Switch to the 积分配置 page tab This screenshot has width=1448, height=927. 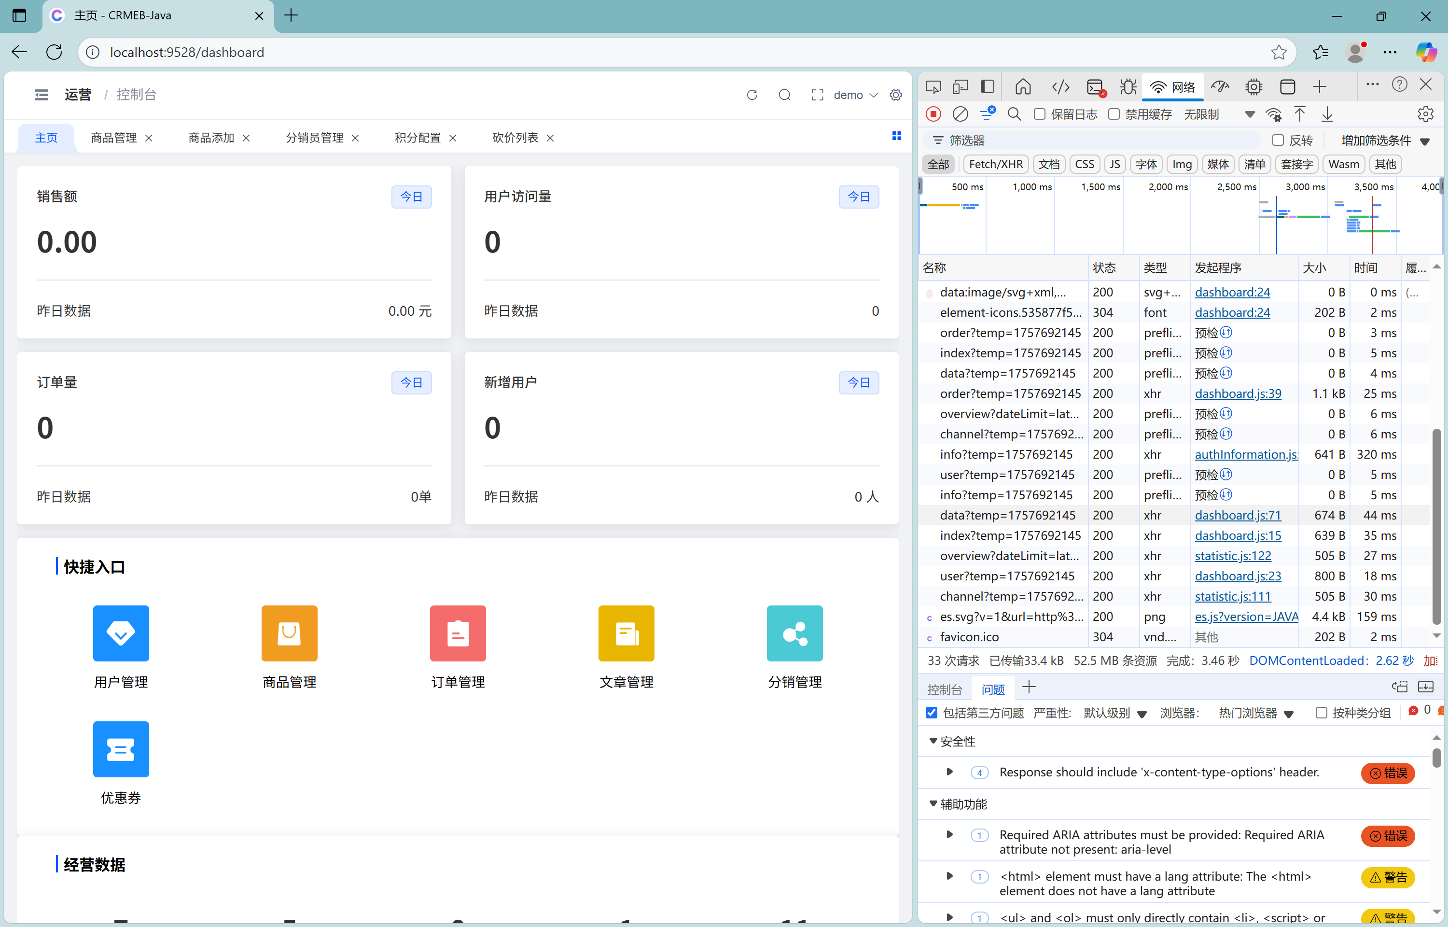pyautogui.click(x=418, y=138)
